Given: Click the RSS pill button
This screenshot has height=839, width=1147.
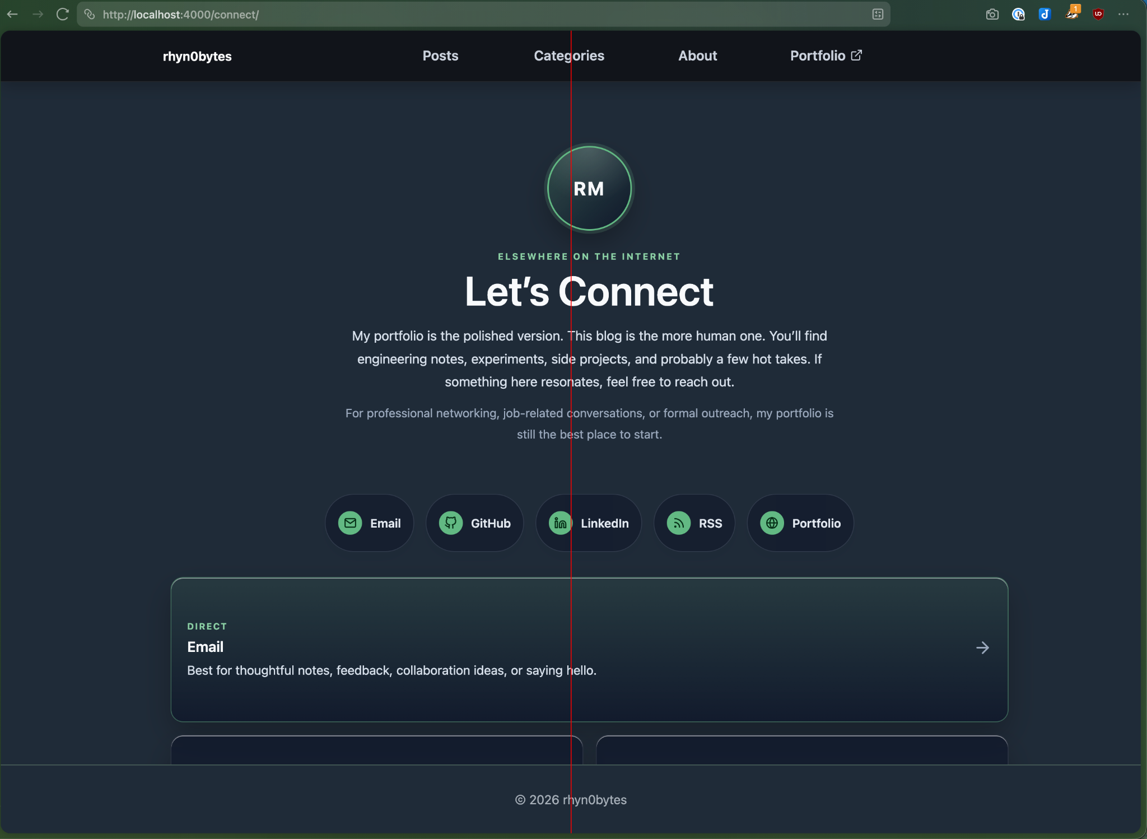Looking at the screenshot, I should coord(694,523).
